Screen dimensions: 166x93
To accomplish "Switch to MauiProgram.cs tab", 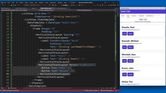I will 6,8.
